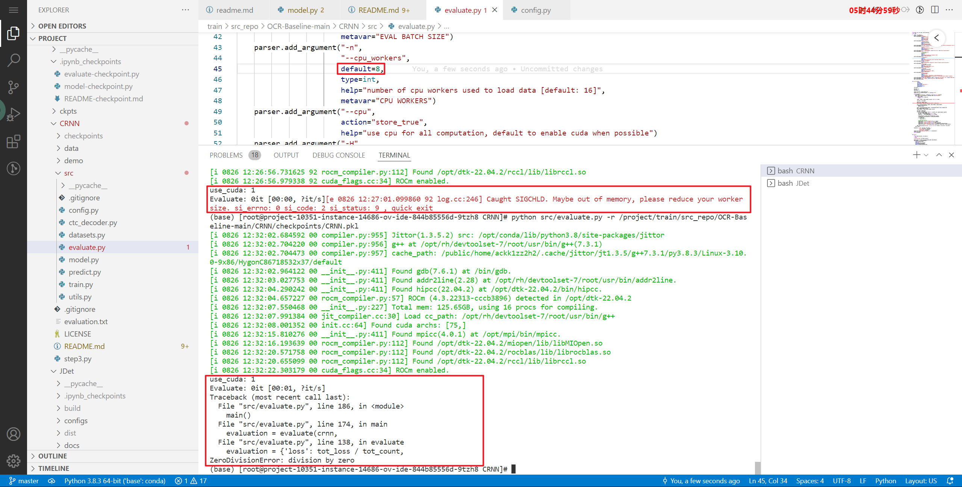
Task: Open the Source Control view
Action: (14, 87)
